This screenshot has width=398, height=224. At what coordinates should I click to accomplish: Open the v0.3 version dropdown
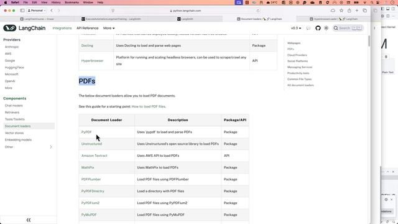[x=296, y=28]
